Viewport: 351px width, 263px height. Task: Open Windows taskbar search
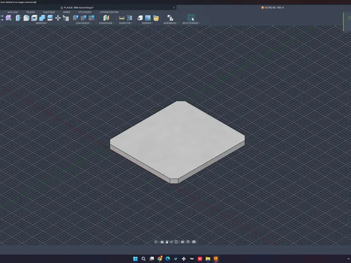(x=144, y=259)
